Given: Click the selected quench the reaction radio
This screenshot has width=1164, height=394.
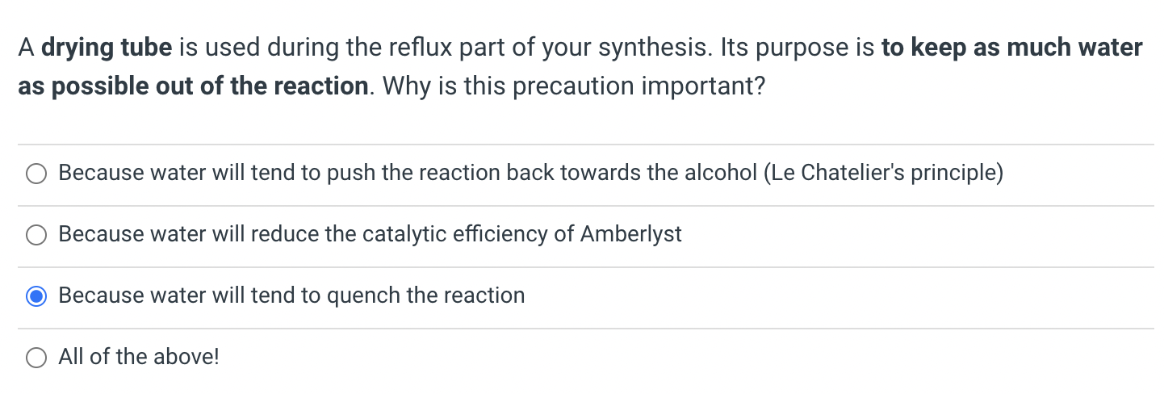Looking at the screenshot, I should tap(36, 296).
